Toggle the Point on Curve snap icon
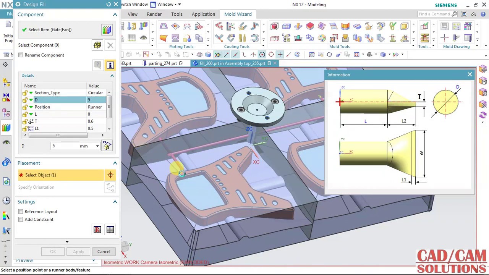 (288, 55)
